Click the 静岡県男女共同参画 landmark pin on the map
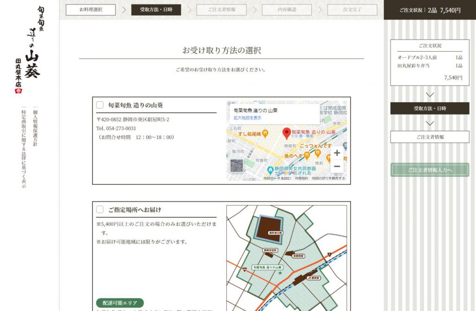This screenshot has height=311, width=476. [270, 170]
